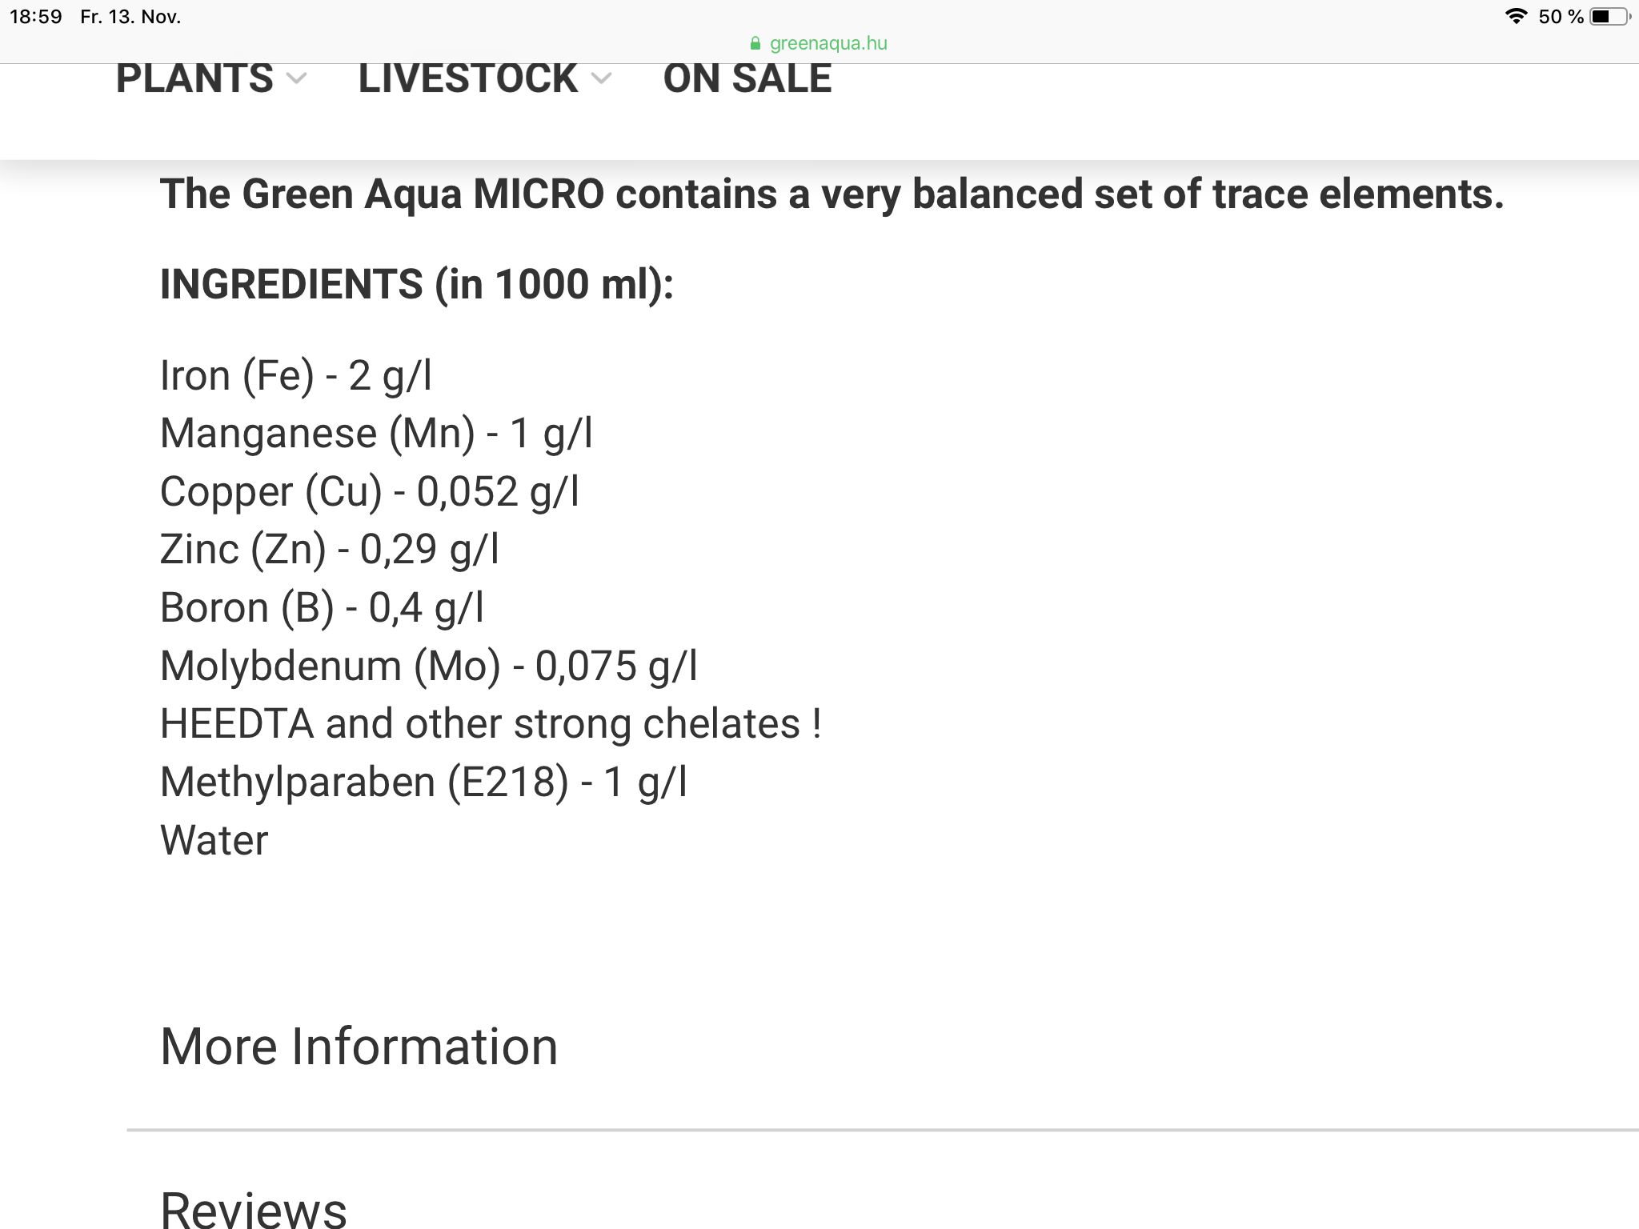Open the PLANTS navigation menu
This screenshot has width=1639, height=1229.
coord(194,78)
